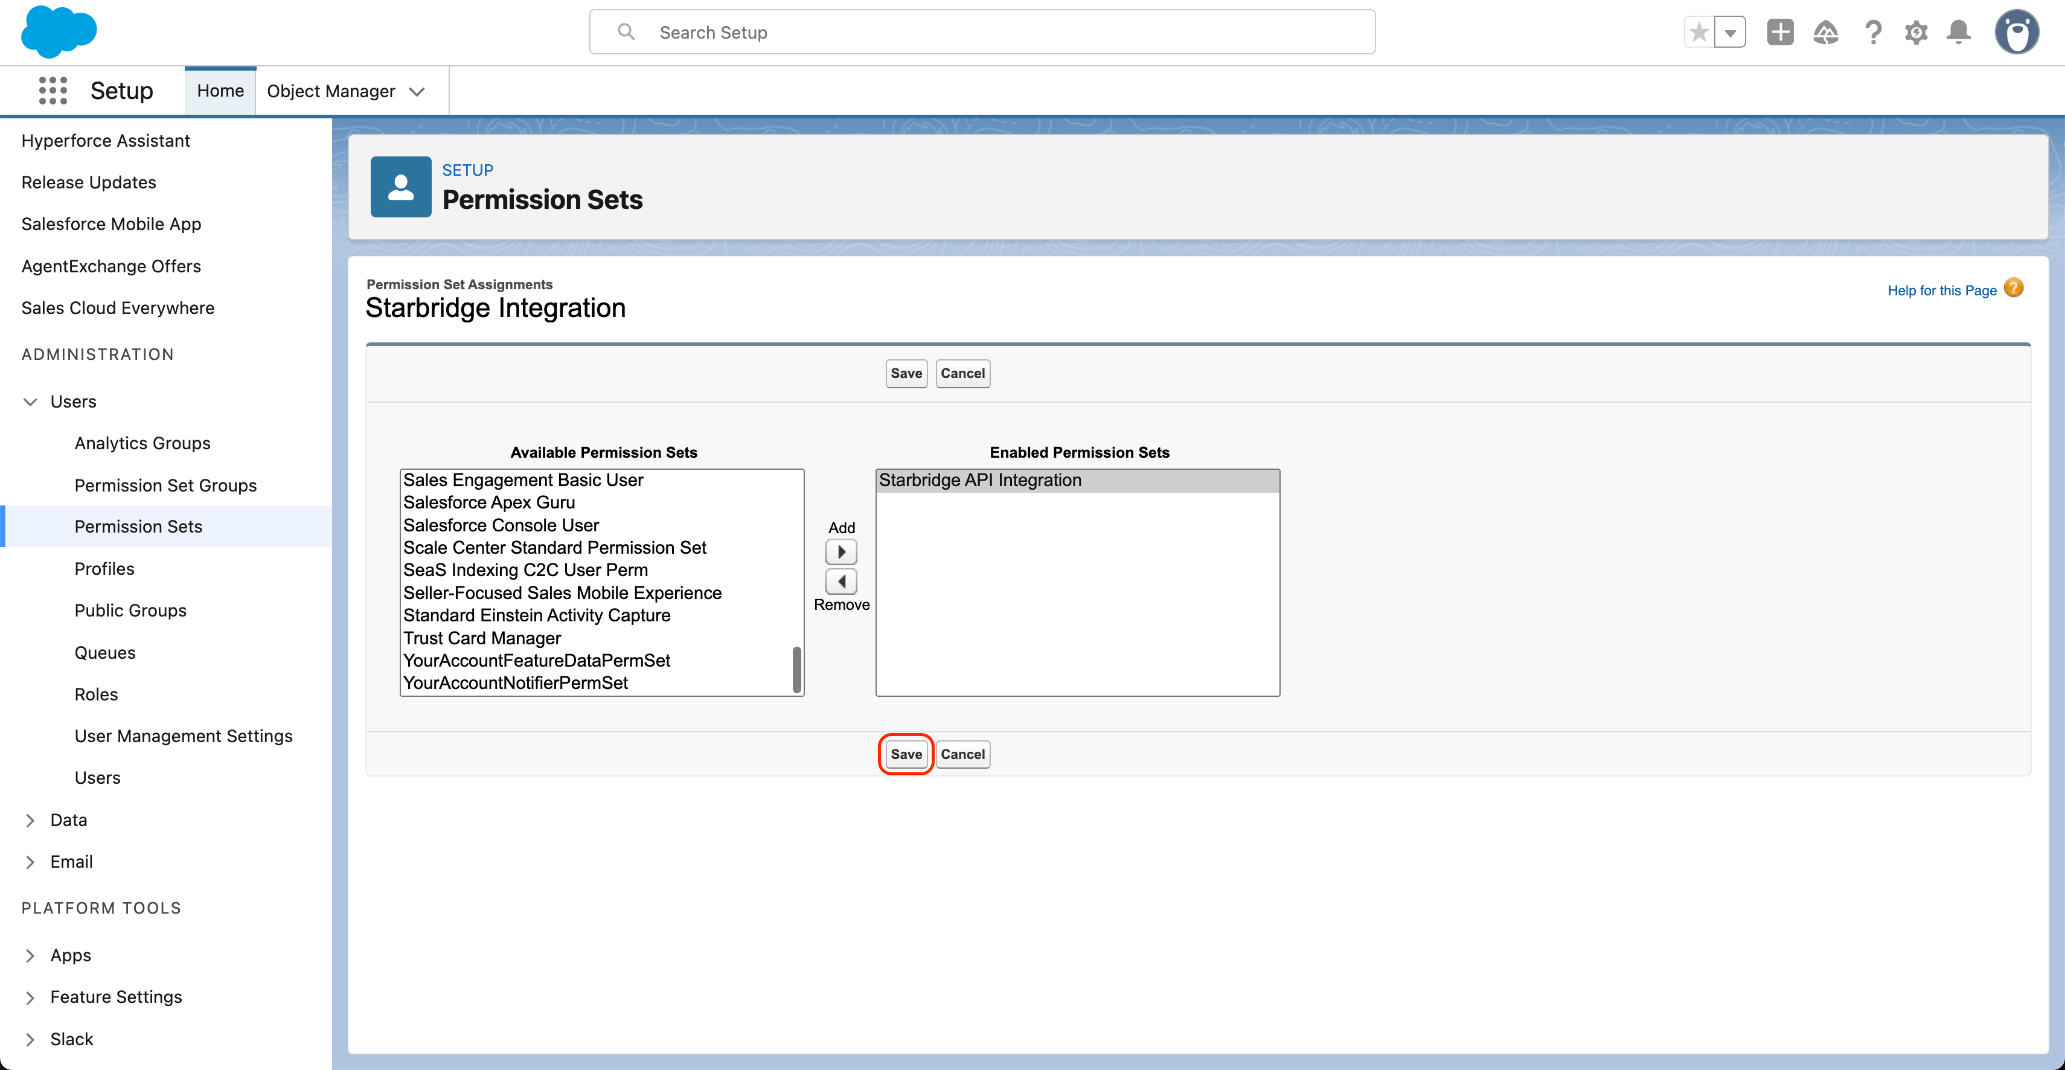Click the bottom Cancel button

click(x=962, y=754)
